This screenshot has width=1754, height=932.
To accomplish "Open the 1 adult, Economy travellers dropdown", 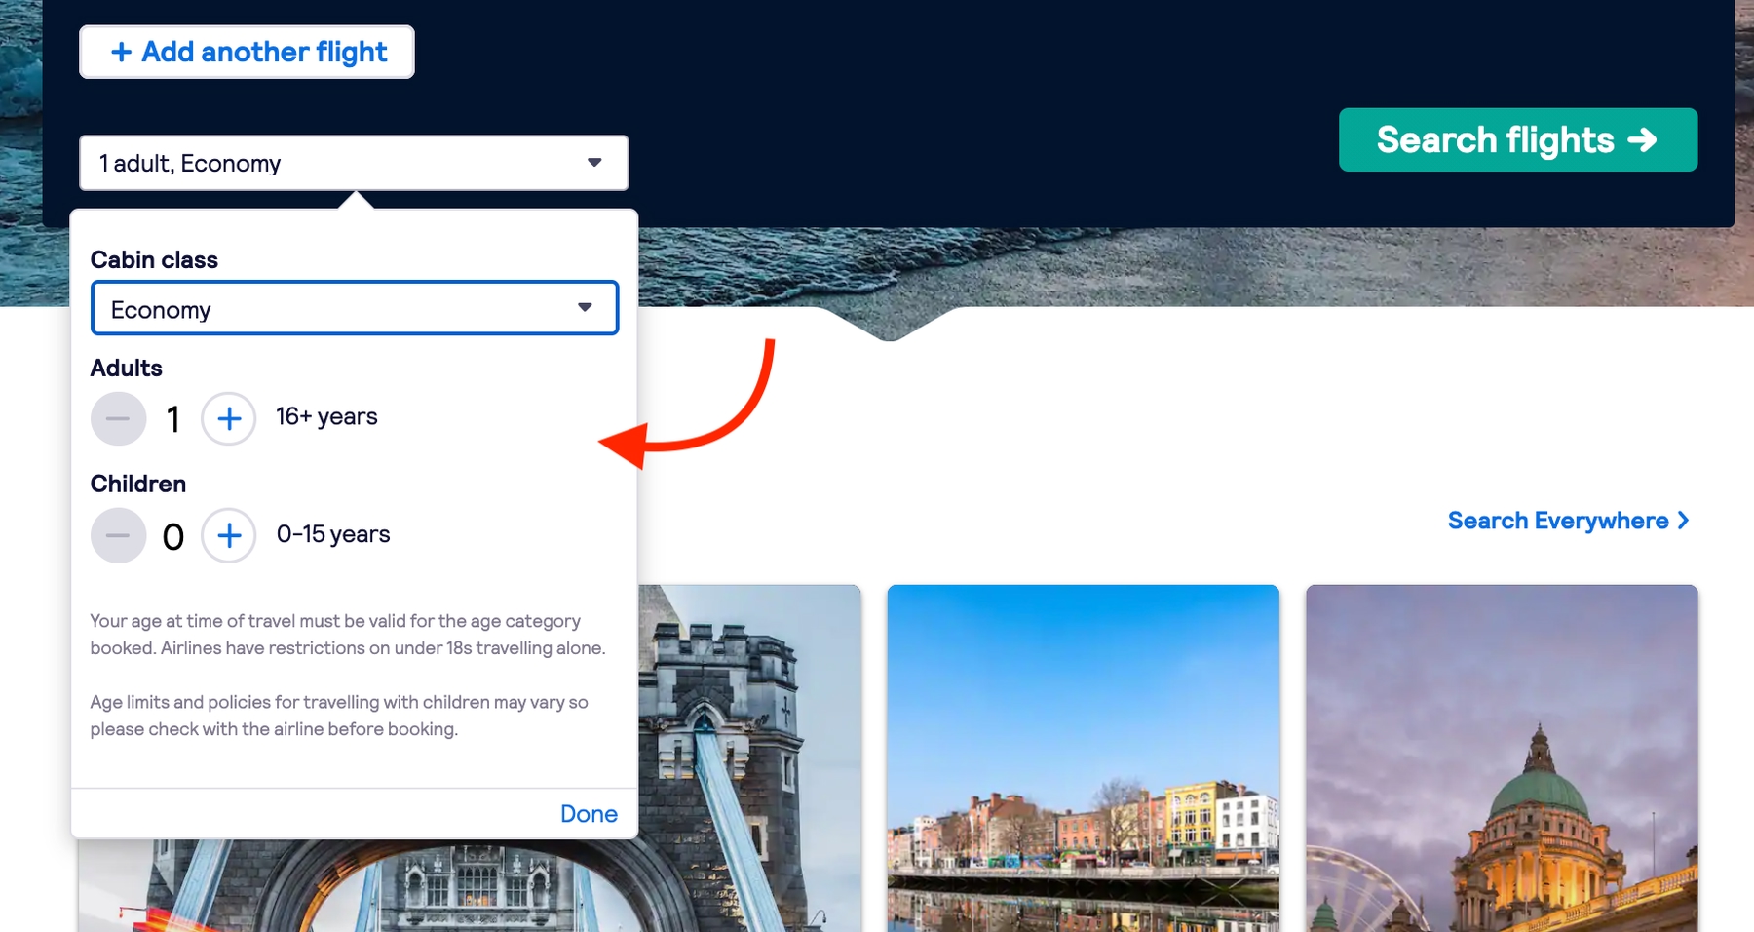I will click(354, 163).
